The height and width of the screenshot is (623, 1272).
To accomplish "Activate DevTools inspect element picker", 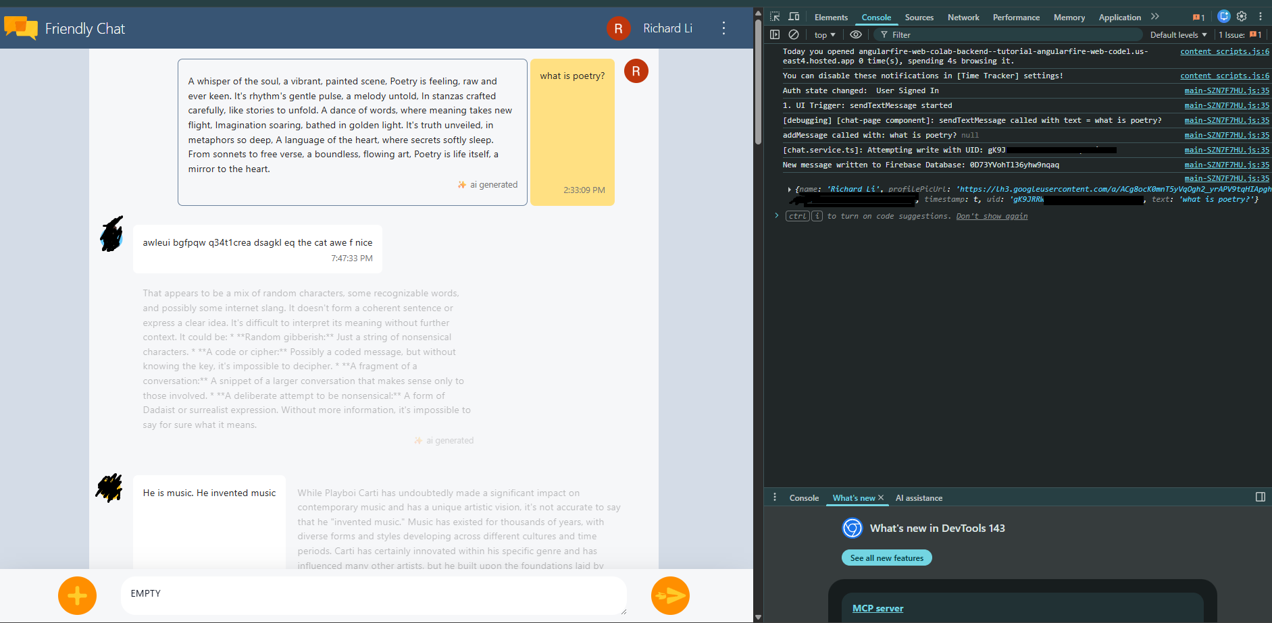I will [x=775, y=17].
